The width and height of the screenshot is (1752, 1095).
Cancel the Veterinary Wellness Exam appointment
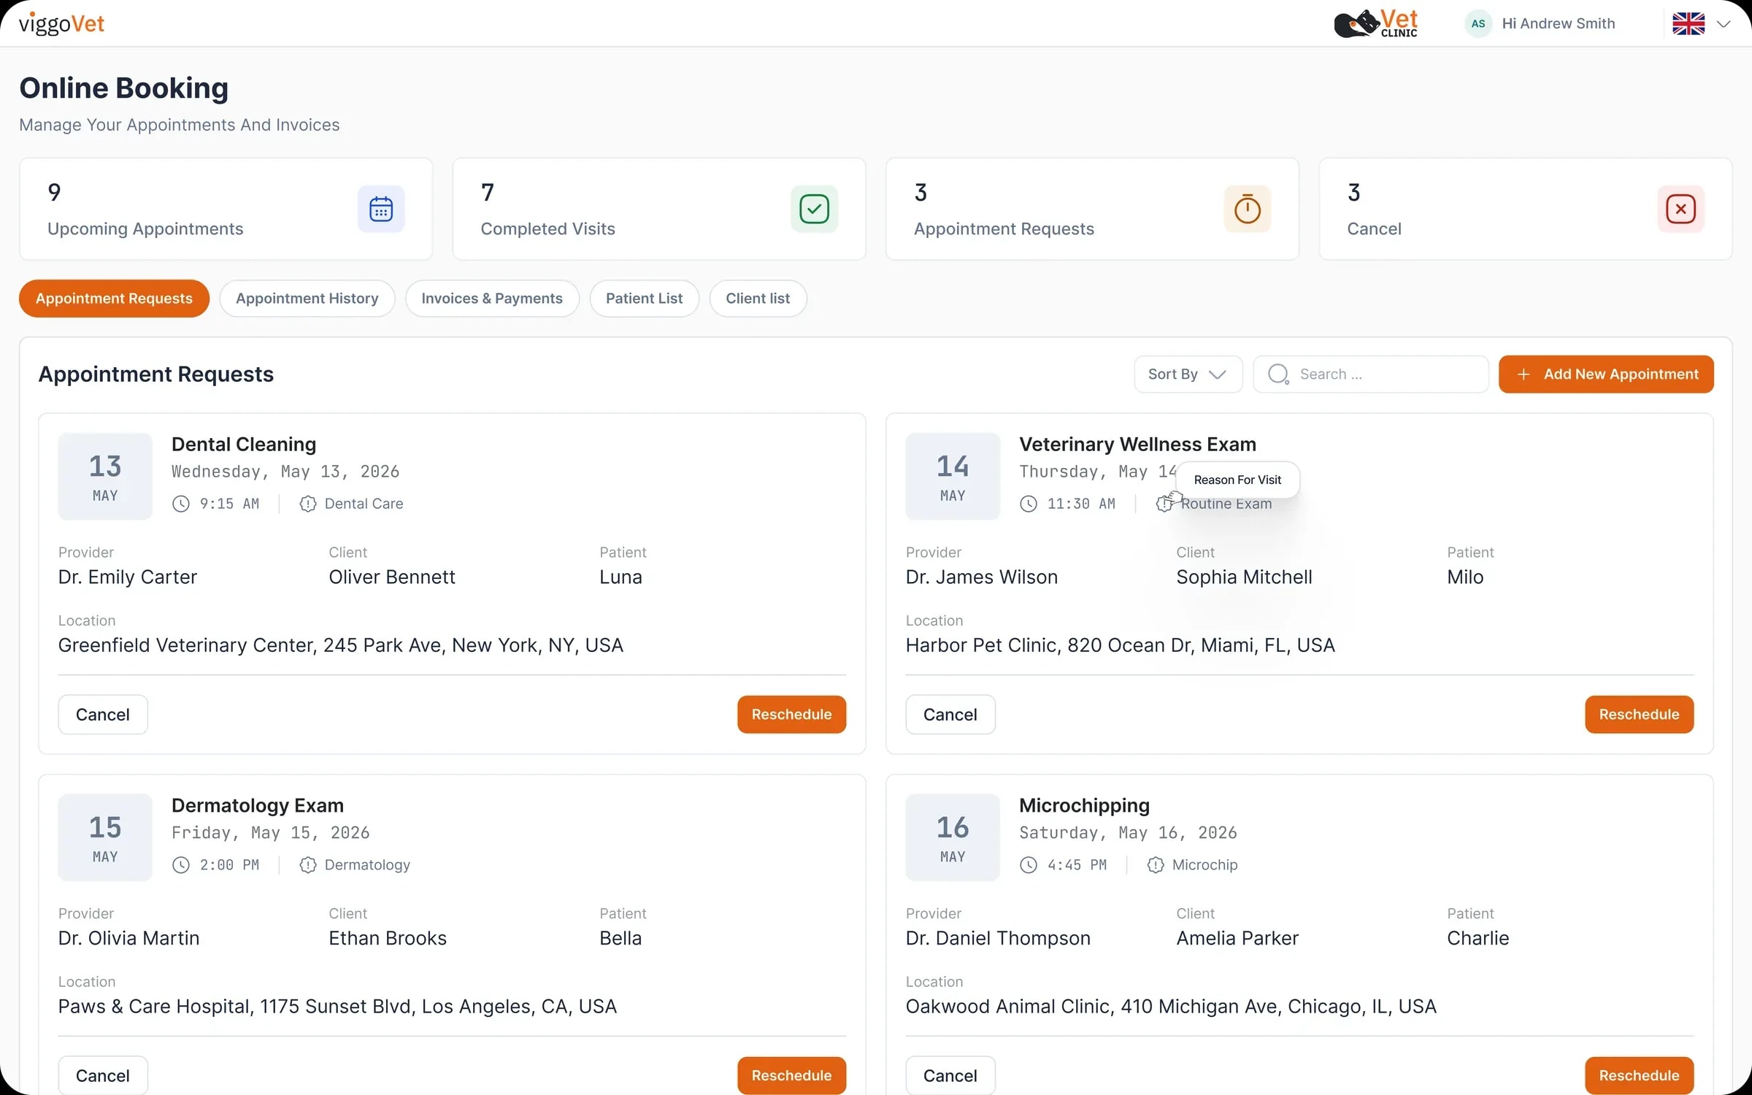(x=950, y=715)
